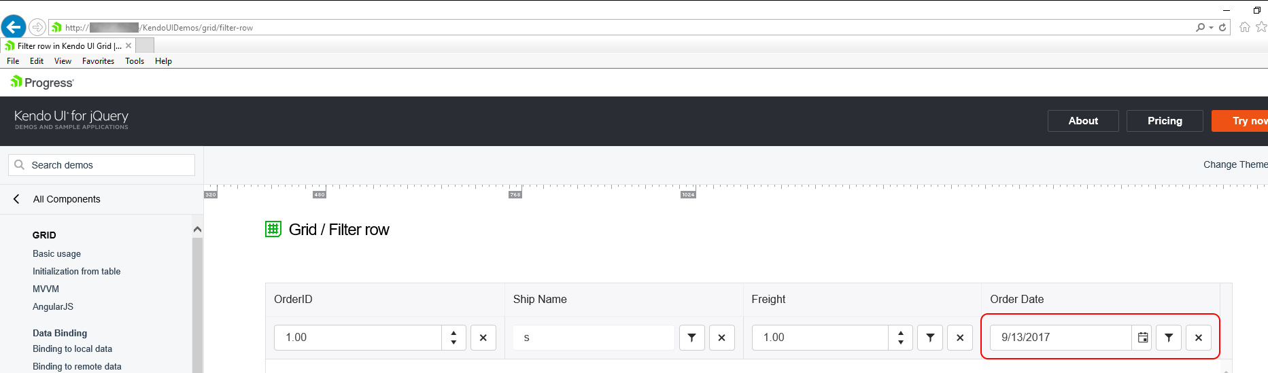
Task: Click the sidebar scrollbar up arrow
Action: [x=197, y=230]
